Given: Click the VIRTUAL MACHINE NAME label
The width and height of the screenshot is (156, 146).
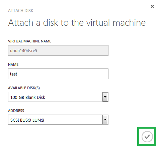Looking at the screenshot, I should (29, 41).
